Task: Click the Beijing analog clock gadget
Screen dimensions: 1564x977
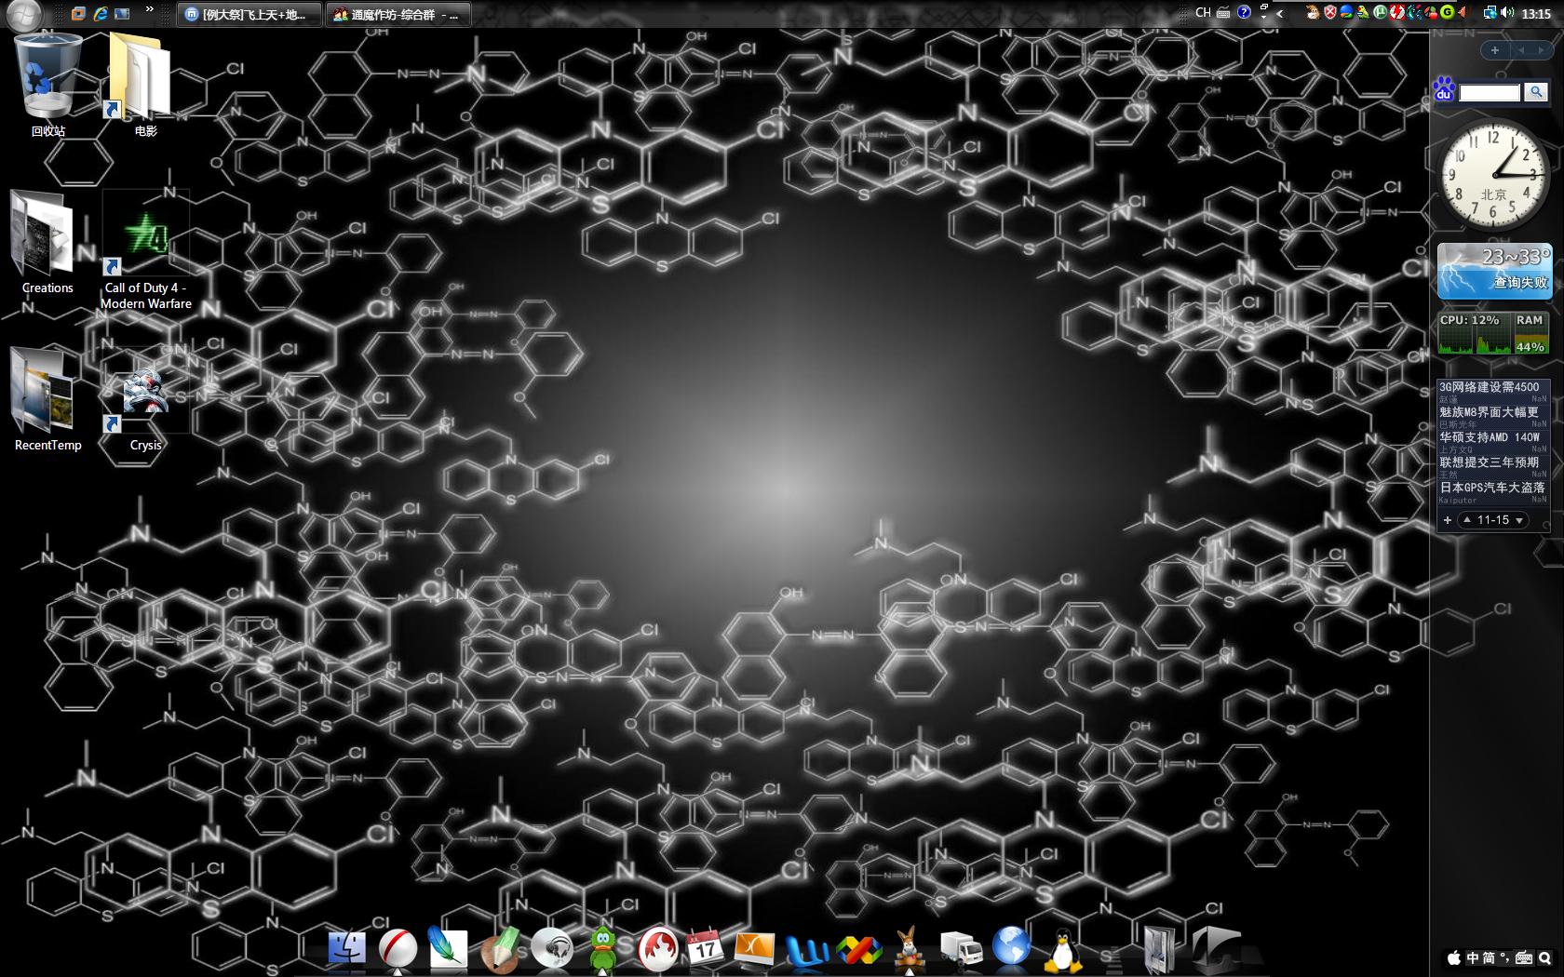Action: click(x=1493, y=174)
